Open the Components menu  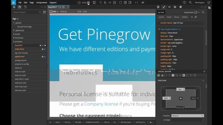[x=41, y=2]
